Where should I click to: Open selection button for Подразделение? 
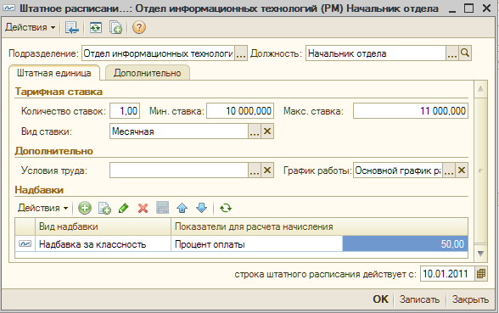(x=241, y=53)
